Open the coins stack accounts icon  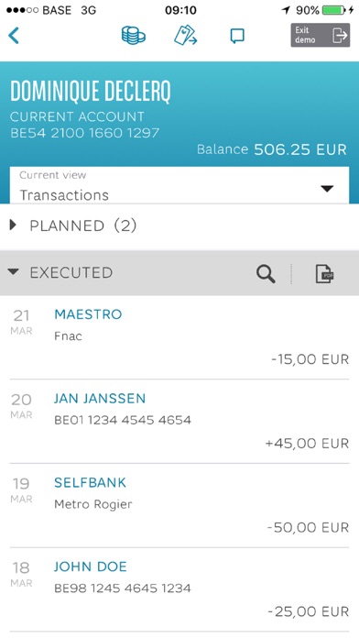coord(134,36)
